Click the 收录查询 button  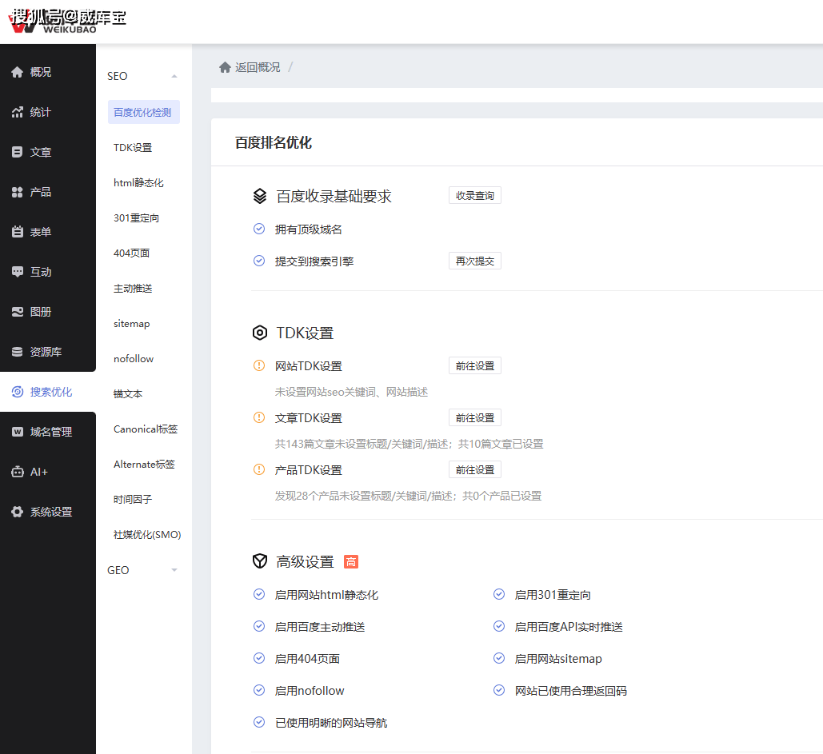pyautogui.click(x=475, y=195)
